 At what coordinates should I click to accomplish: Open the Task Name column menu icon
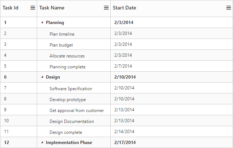click(x=106, y=8)
